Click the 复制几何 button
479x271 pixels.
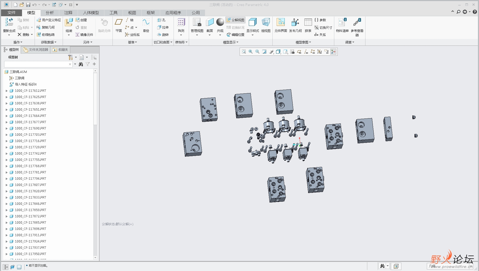(x=46, y=27)
